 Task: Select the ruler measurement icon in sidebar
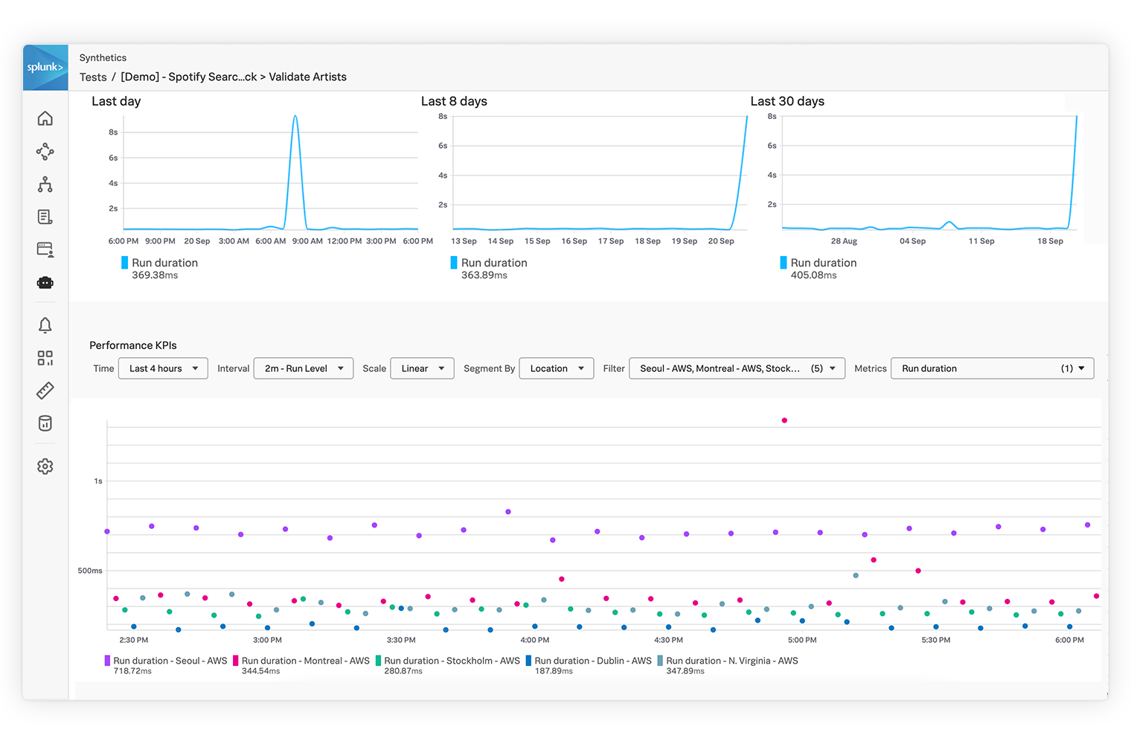(x=45, y=391)
